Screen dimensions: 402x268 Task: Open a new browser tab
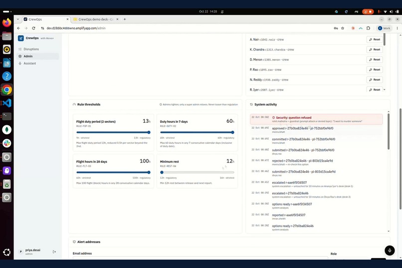125,19
